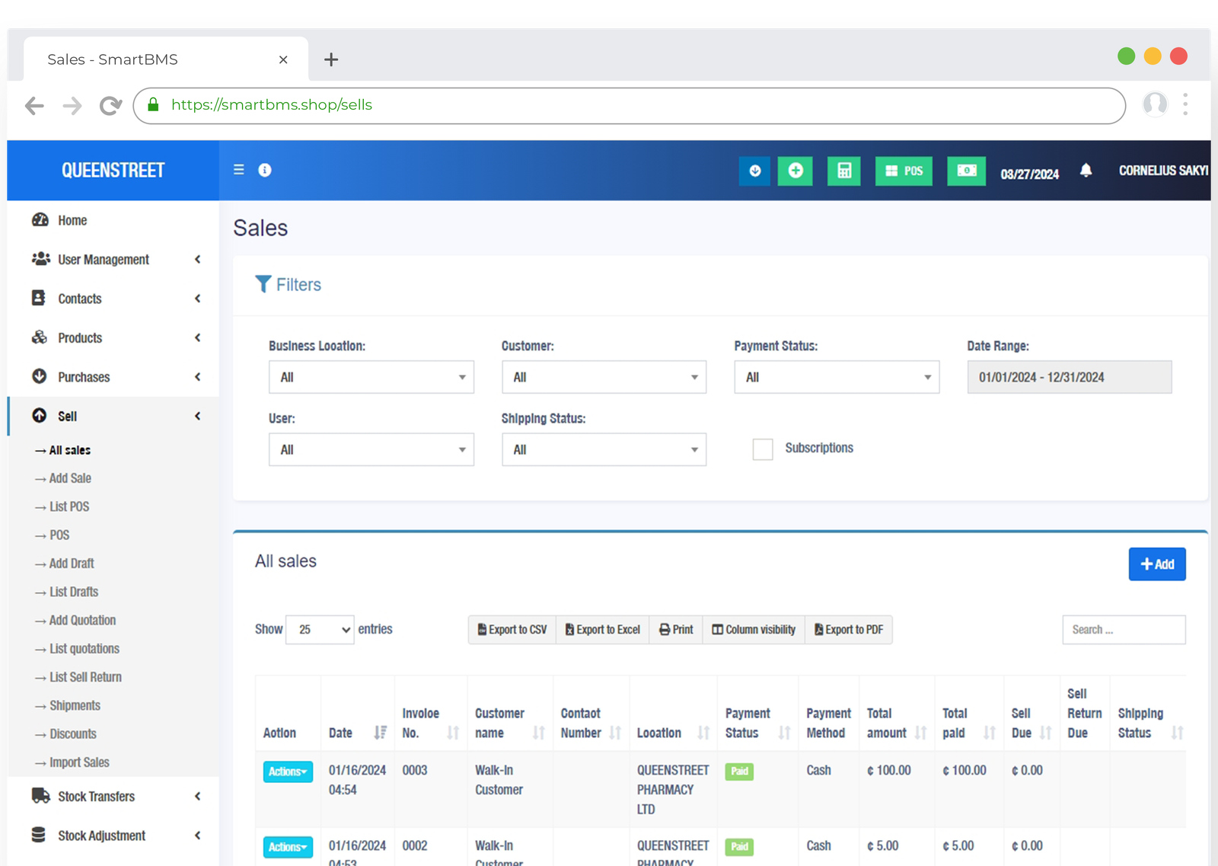Open the notifications bell

(x=1086, y=171)
